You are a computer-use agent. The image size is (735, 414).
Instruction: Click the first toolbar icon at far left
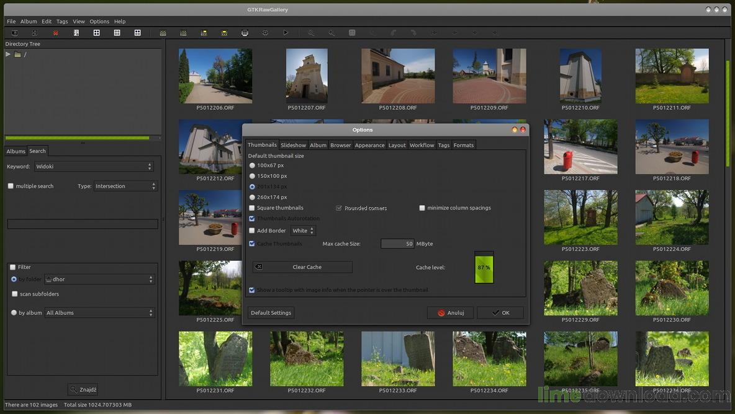point(15,33)
